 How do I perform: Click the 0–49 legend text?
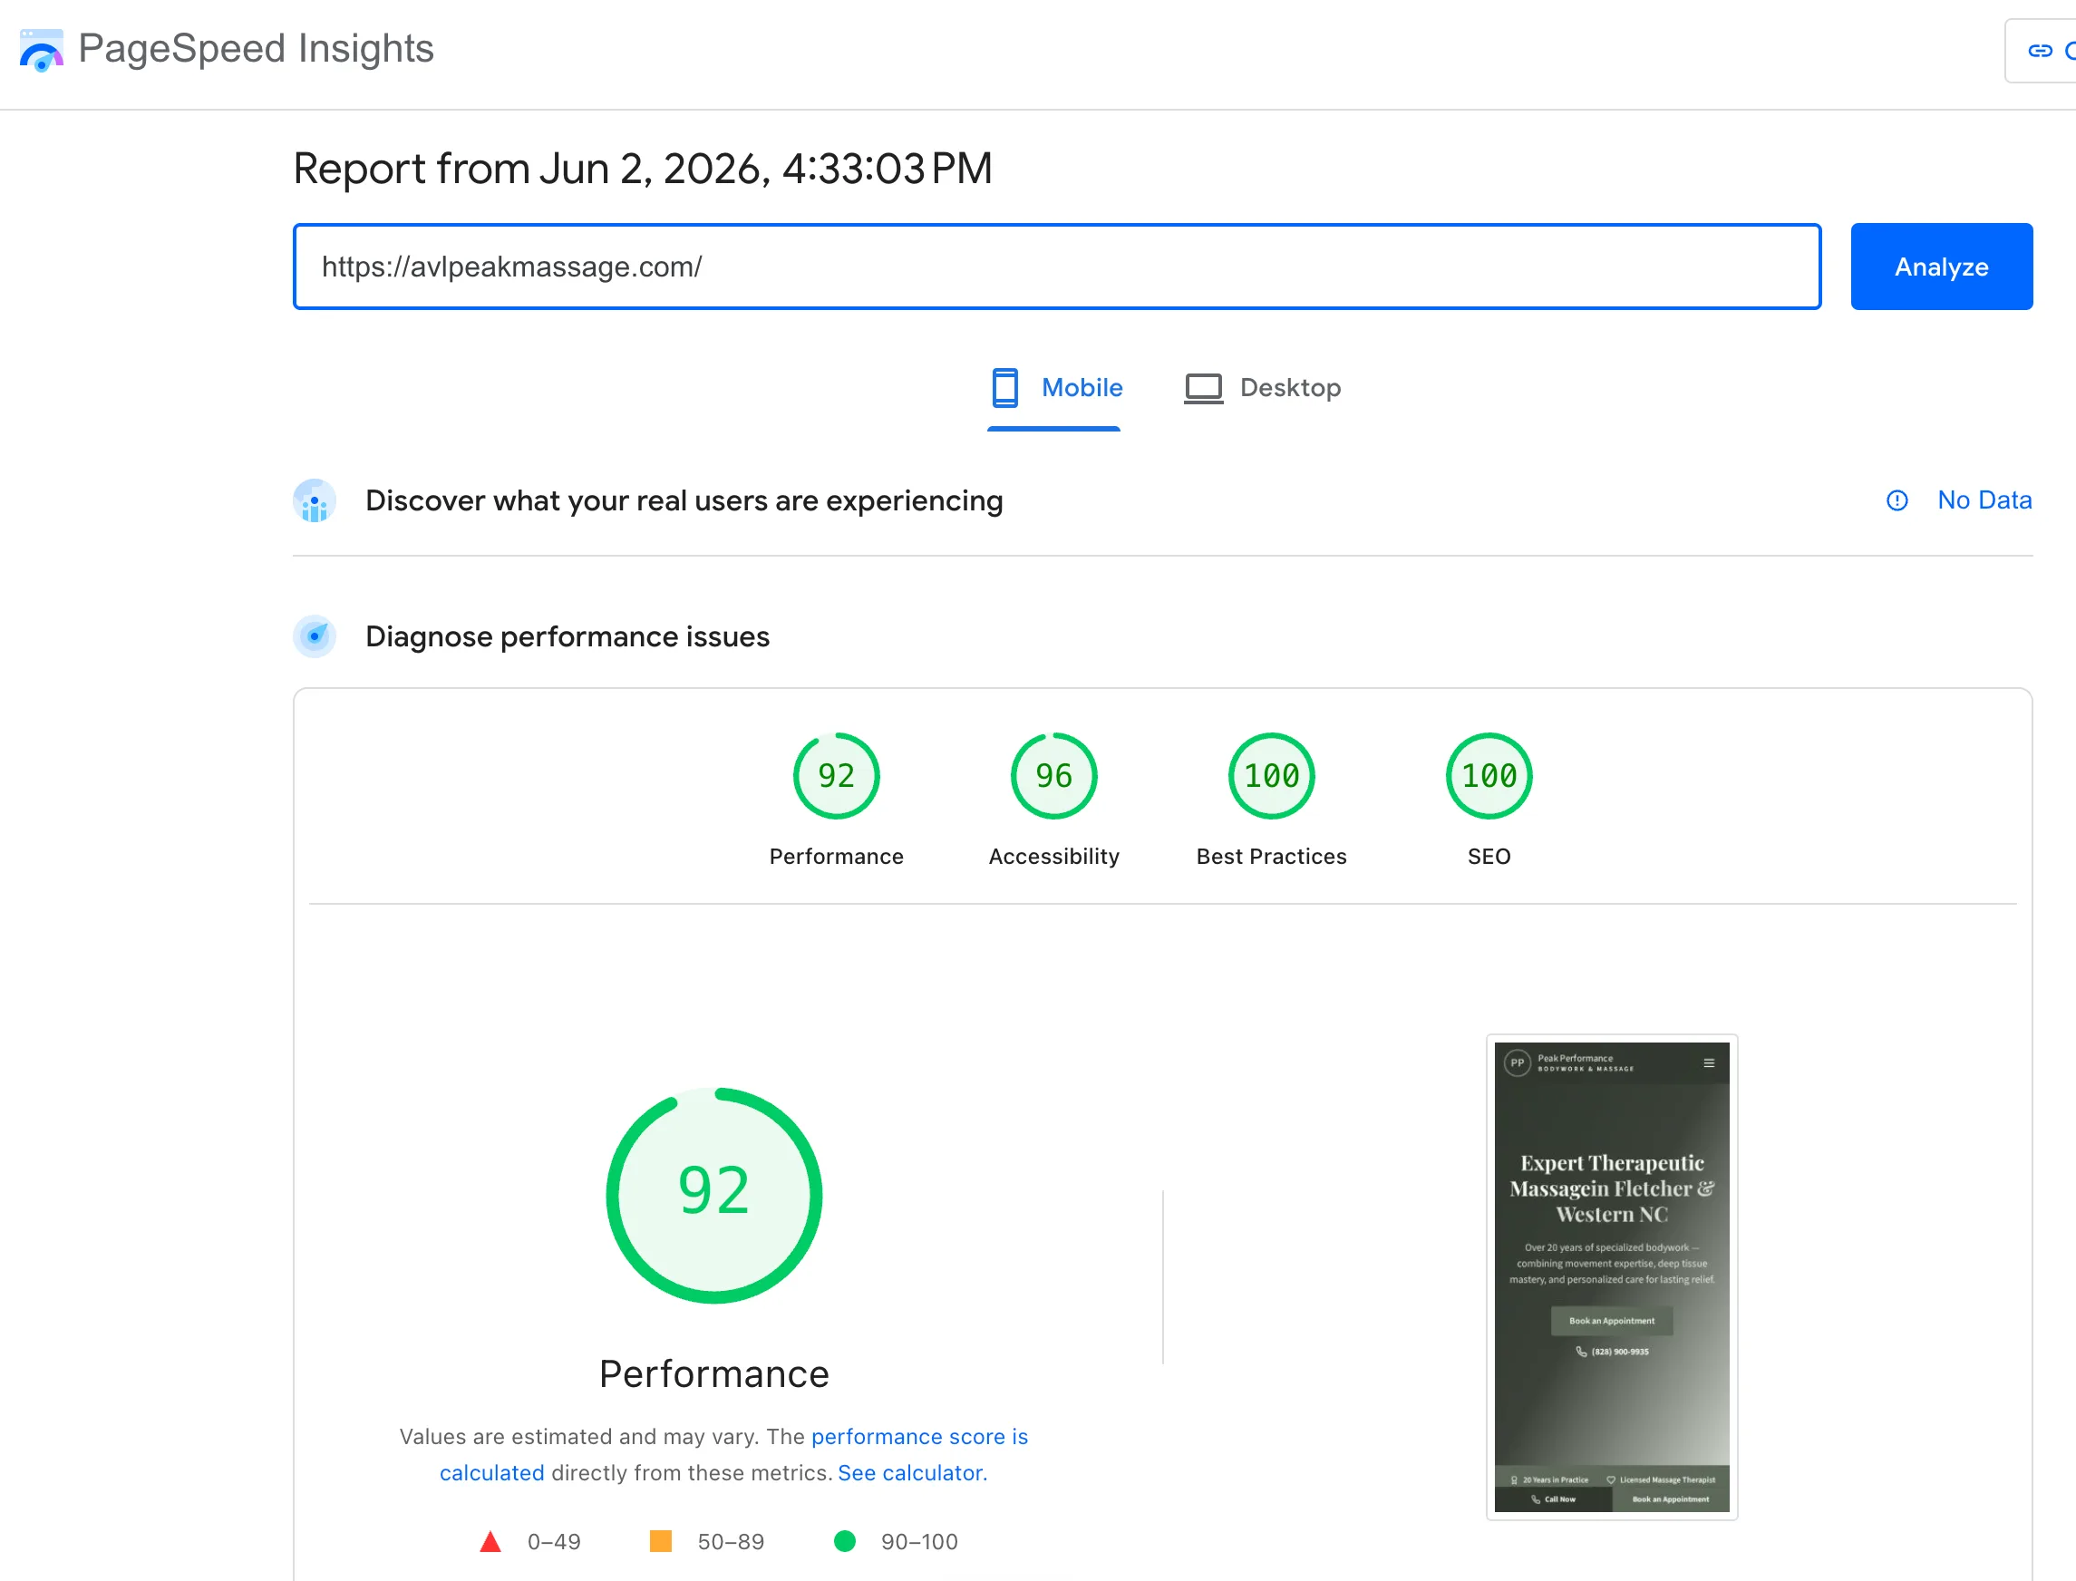(554, 1541)
